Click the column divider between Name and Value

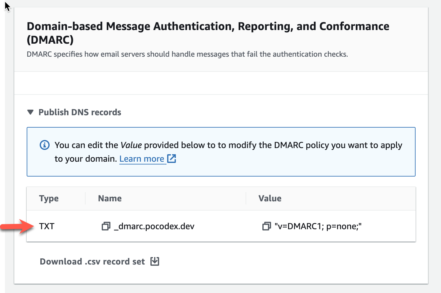246,199
